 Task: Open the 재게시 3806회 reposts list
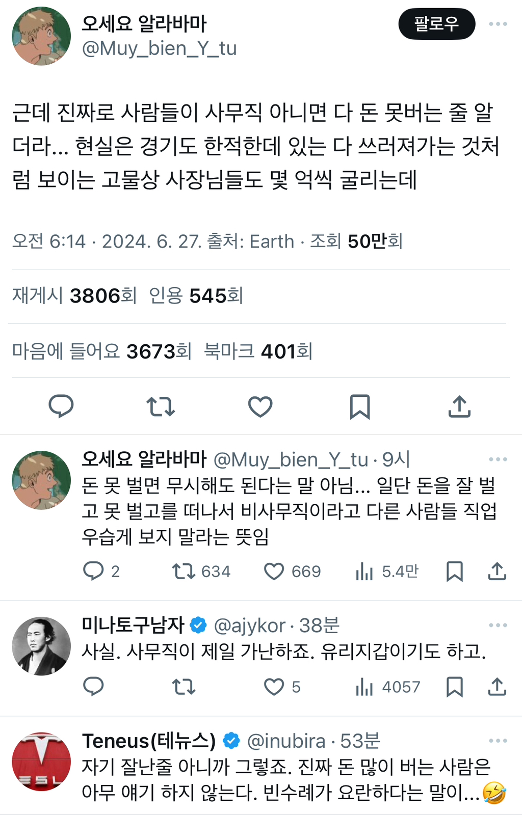[74, 295]
